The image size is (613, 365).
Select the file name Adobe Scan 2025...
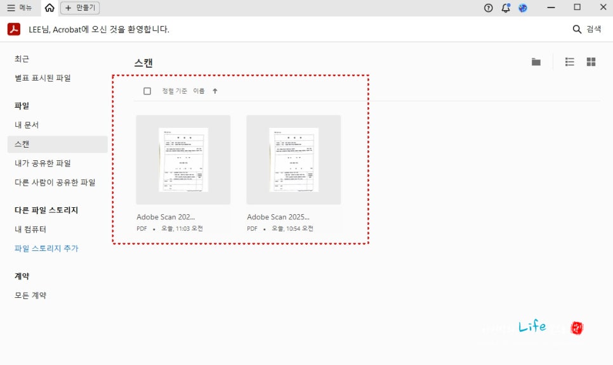click(x=279, y=217)
